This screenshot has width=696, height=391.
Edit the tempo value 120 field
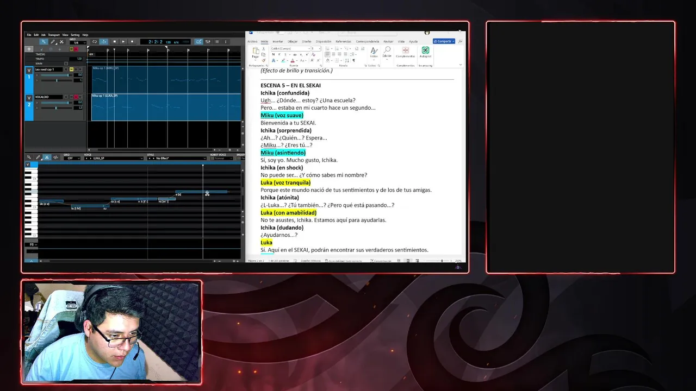[76, 59]
